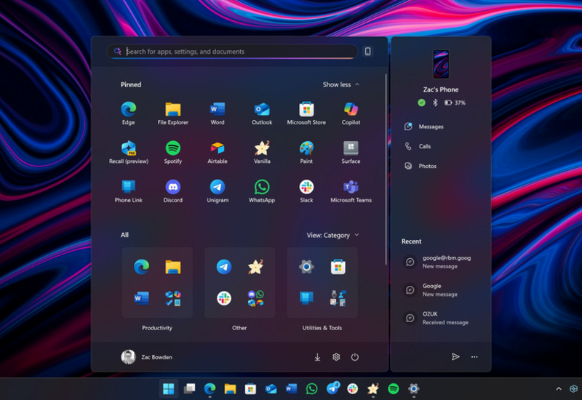This screenshot has height=400, width=582.
Task: Open Task View on the taskbar
Action: click(x=189, y=389)
